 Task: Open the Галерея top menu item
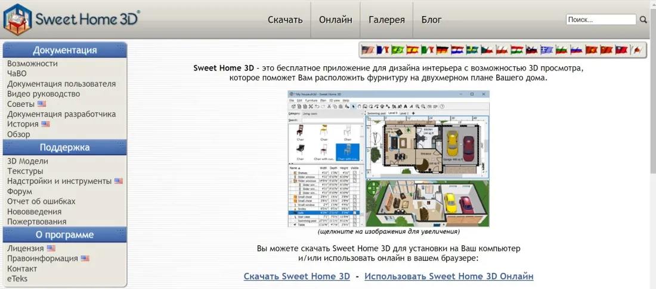pyautogui.click(x=386, y=20)
